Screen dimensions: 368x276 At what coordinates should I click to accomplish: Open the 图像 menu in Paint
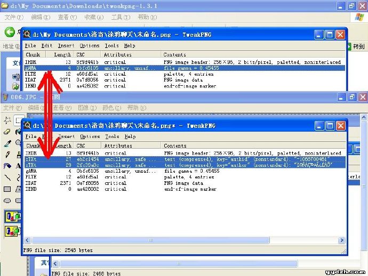(x=83, y=108)
